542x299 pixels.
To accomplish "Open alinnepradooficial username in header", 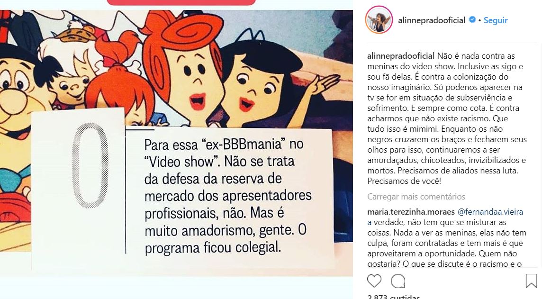I will 432,20.
